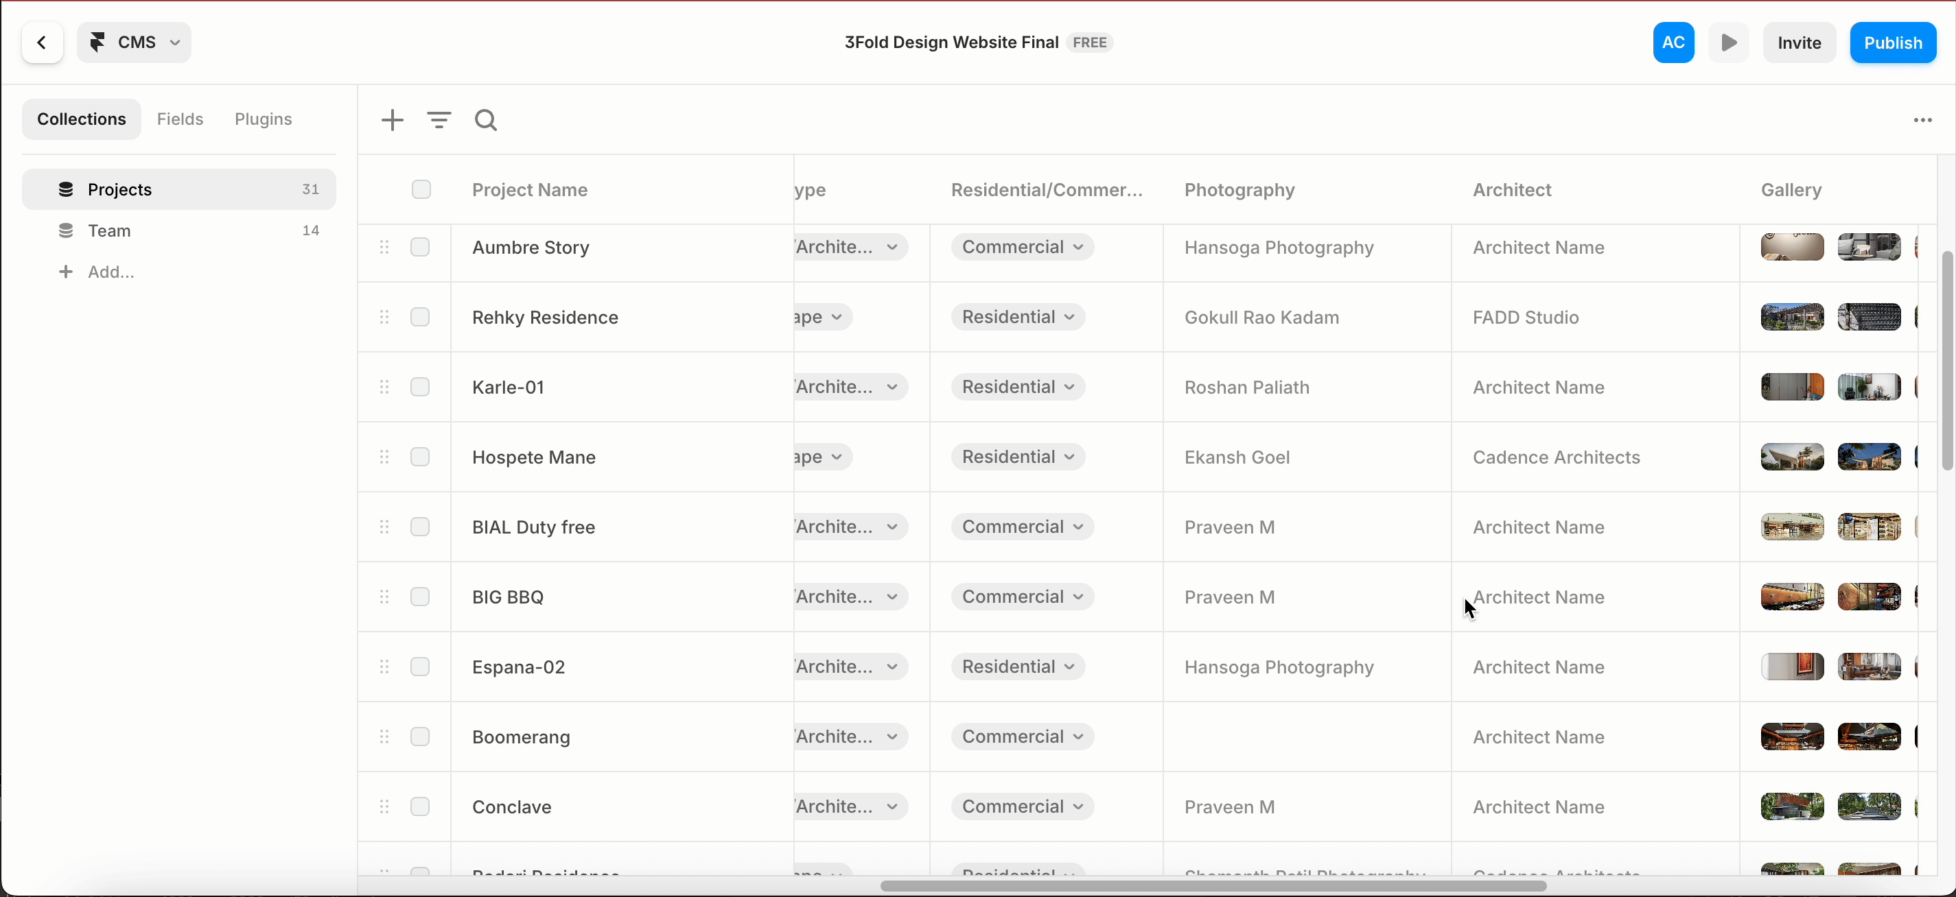Open Commercial dropdown for BIAL Duty free

(1022, 526)
